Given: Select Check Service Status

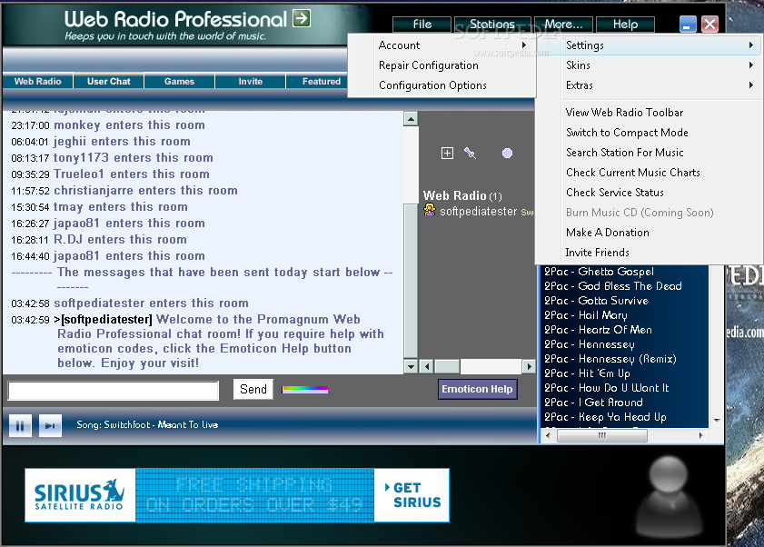Looking at the screenshot, I should coord(650,193).
